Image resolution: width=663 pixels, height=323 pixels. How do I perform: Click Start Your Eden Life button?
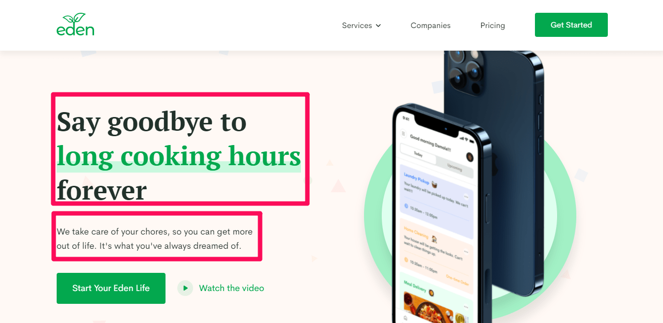click(x=111, y=288)
